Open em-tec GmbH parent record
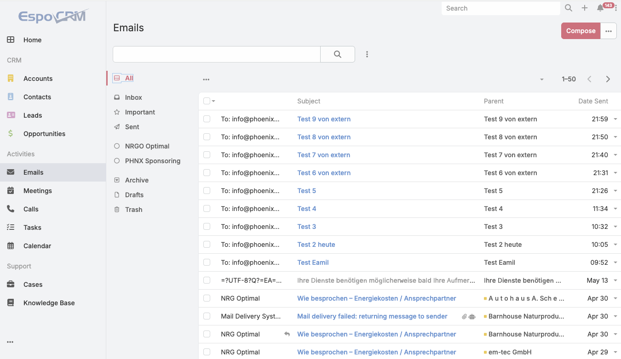621x359 pixels. [510, 352]
